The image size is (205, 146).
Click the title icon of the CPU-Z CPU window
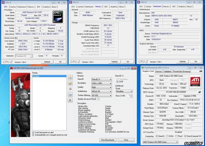click(3, 2)
